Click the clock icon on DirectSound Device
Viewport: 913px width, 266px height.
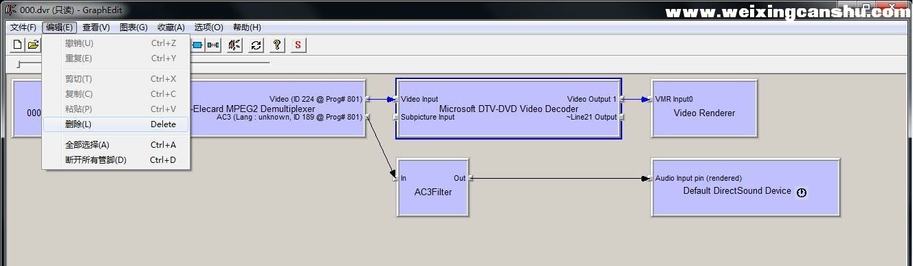(x=802, y=192)
